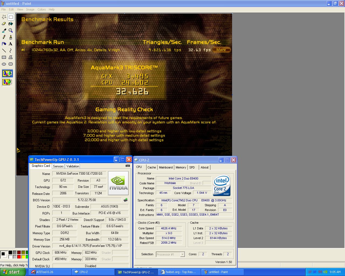The width and height of the screenshot is (345, 276).
Task: Open the Image menu in Paint
Action: [30, 9]
